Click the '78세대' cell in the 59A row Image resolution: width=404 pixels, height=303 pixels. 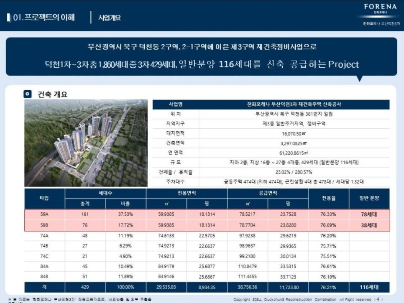pos(369,214)
